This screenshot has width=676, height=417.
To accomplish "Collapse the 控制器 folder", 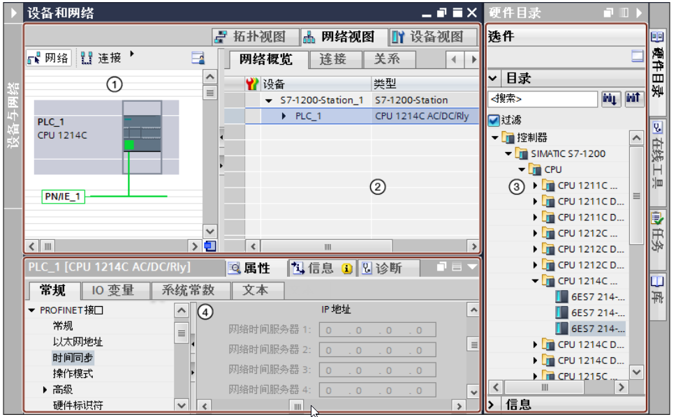I will point(495,137).
